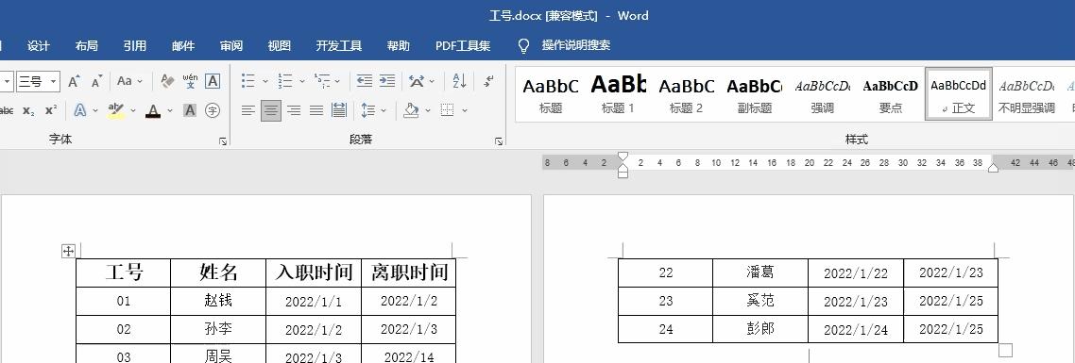Open Asian layout character scaling tool
The width and height of the screenshot is (1075, 363).
417,81
